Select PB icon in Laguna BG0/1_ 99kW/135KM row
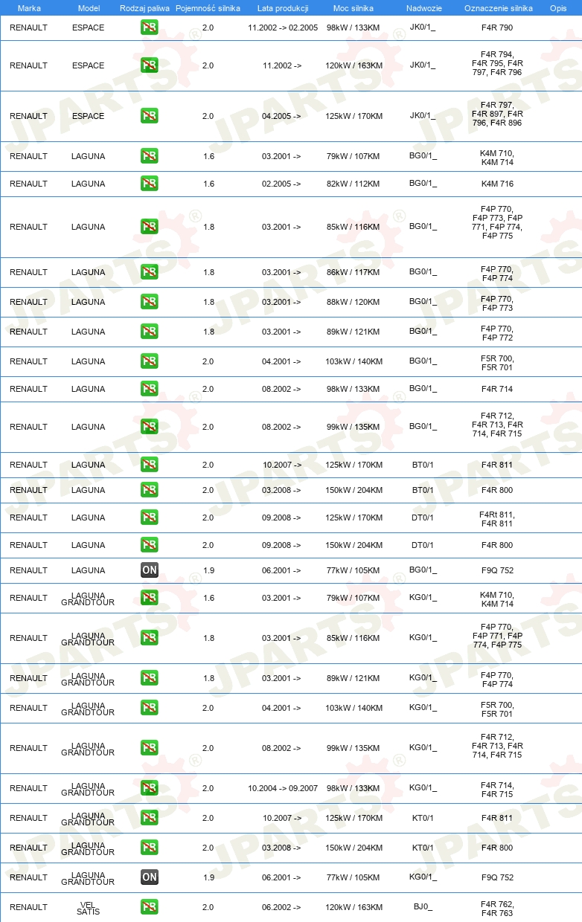Screen dimensions: 582x922 150,427
